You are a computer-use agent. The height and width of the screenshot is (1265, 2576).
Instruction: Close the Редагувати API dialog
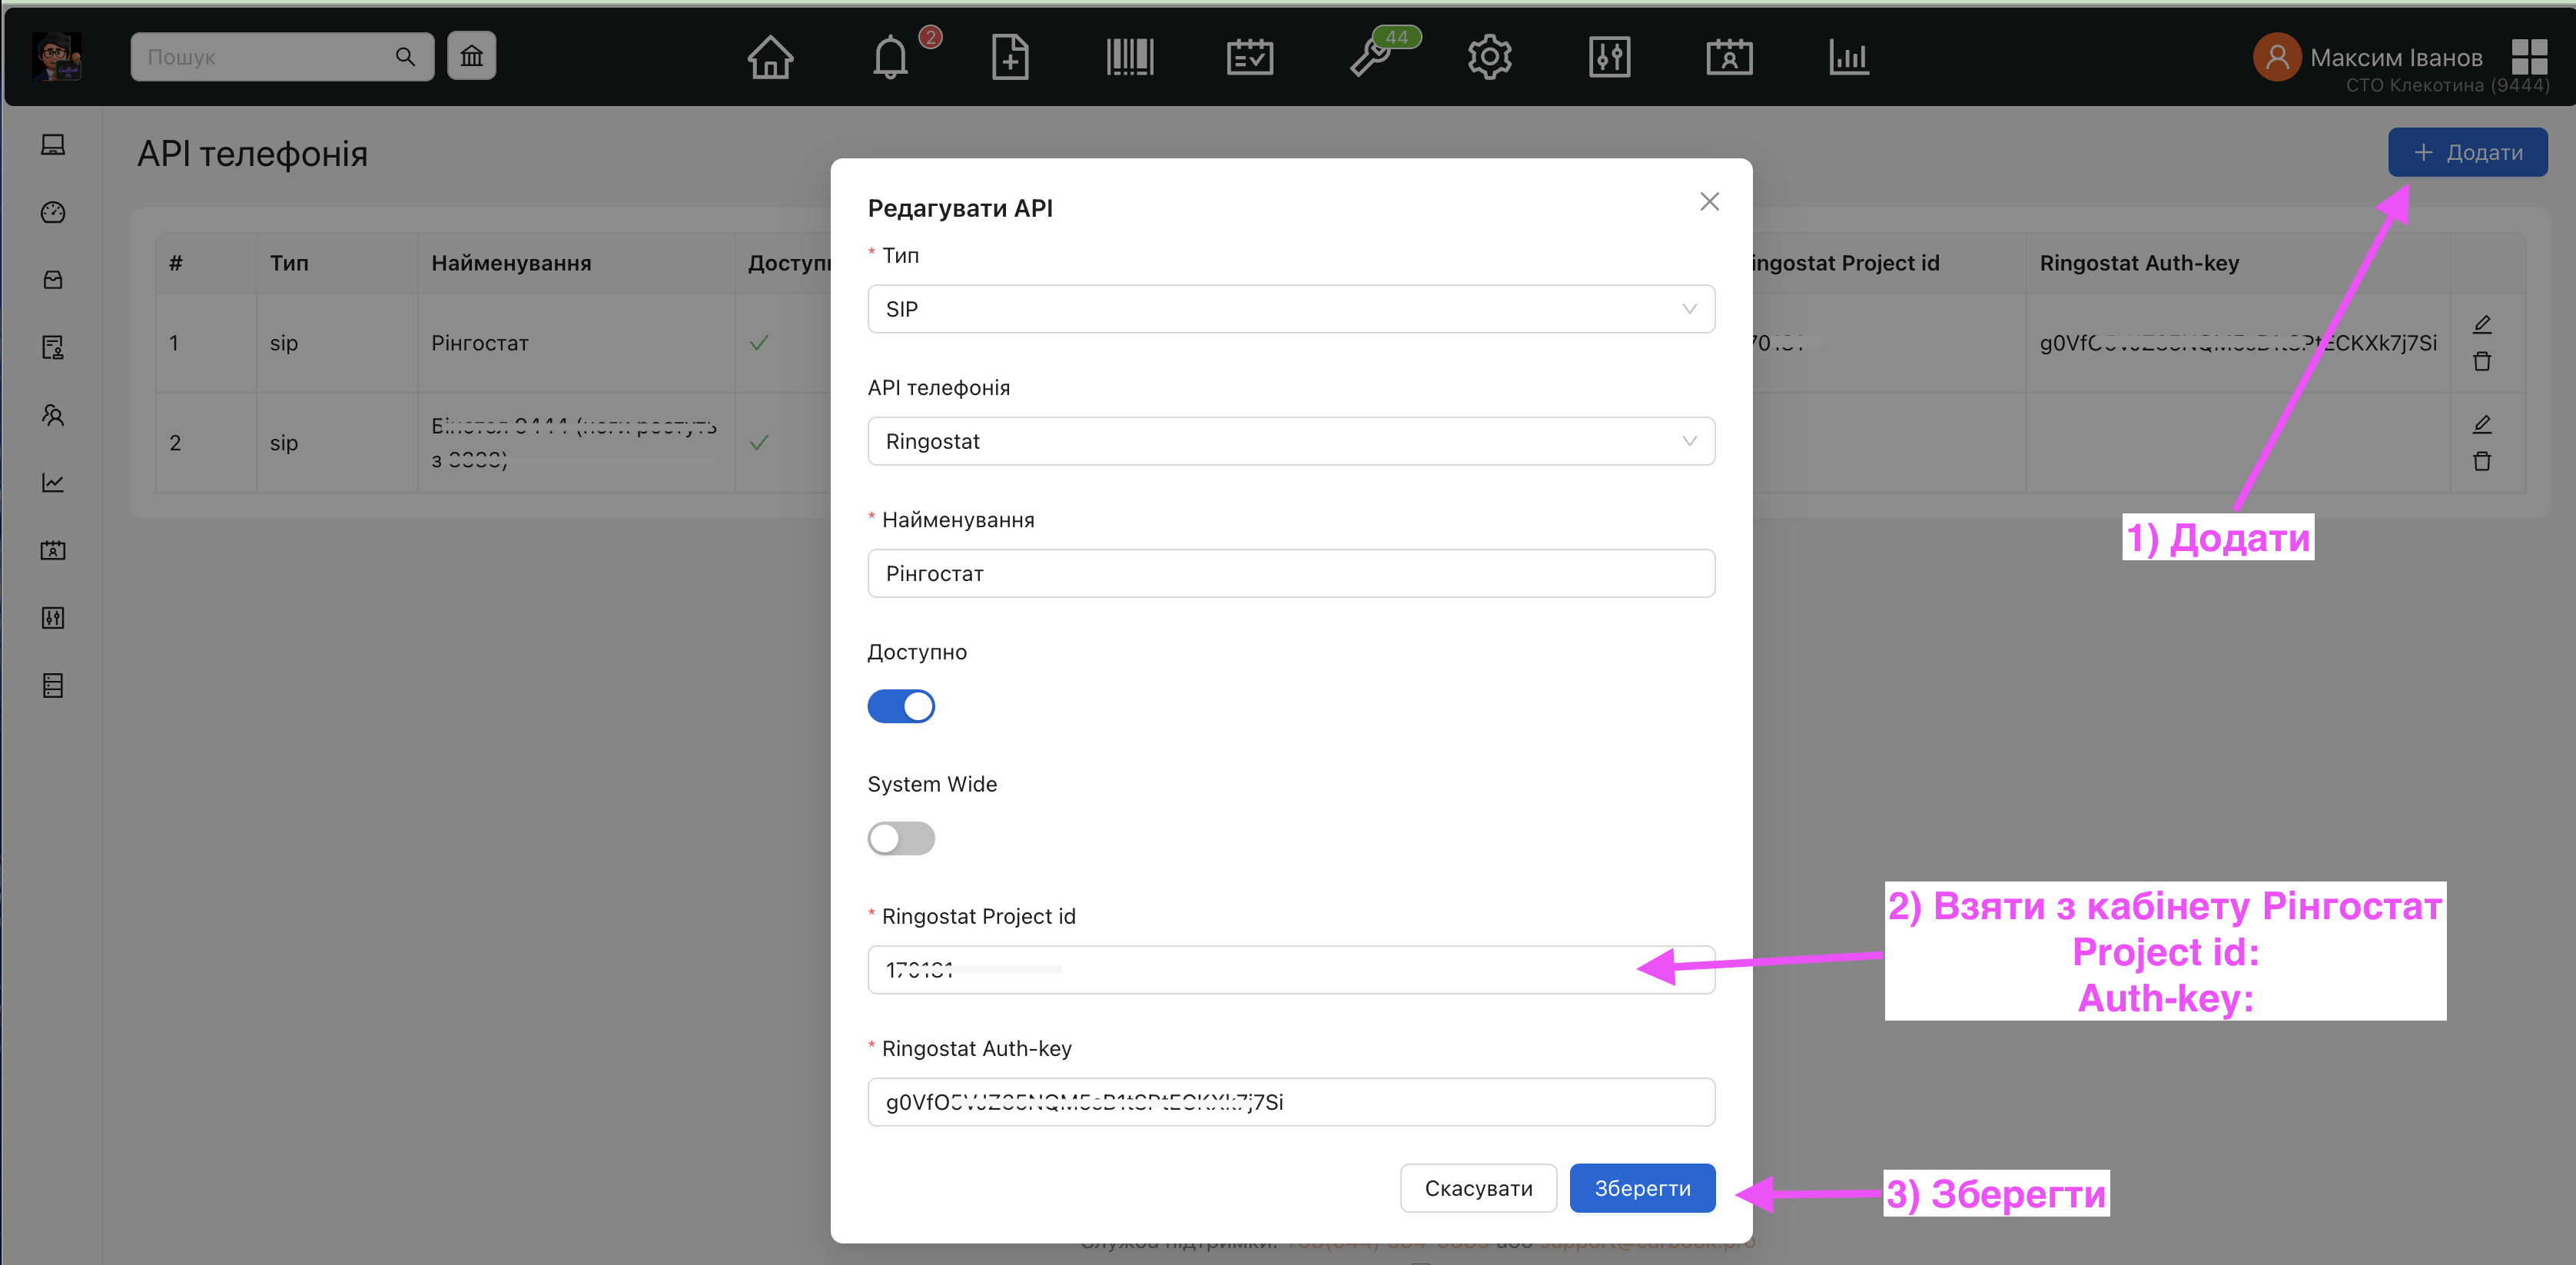click(1709, 202)
